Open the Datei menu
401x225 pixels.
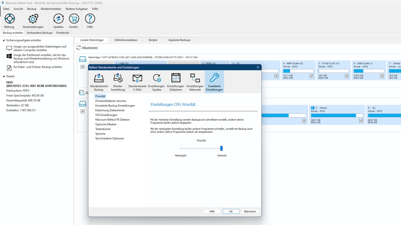(6, 9)
